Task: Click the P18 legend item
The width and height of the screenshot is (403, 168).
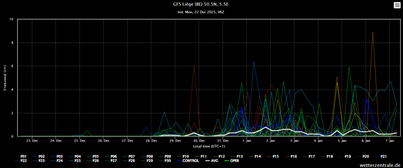Action: coord(329,156)
